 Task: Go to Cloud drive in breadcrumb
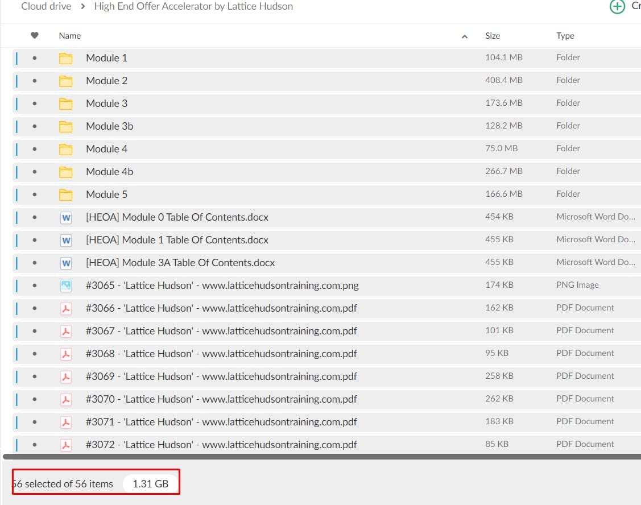pos(46,7)
